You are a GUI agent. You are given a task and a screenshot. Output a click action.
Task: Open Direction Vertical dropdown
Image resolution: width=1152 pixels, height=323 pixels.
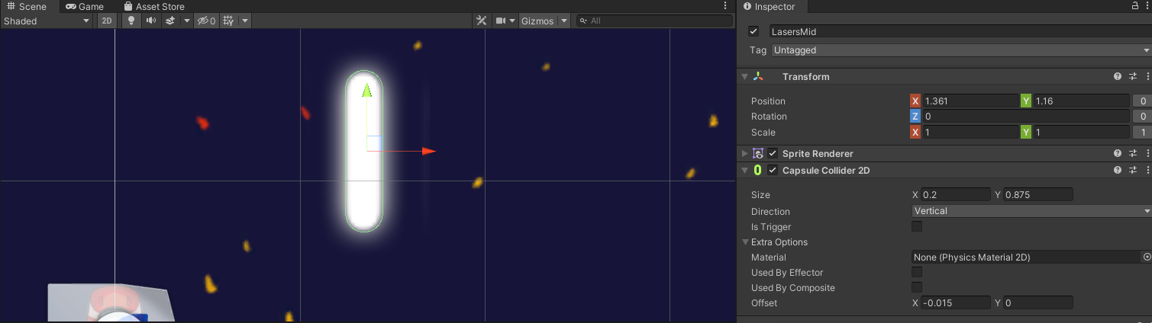click(x=1031, y=211)
